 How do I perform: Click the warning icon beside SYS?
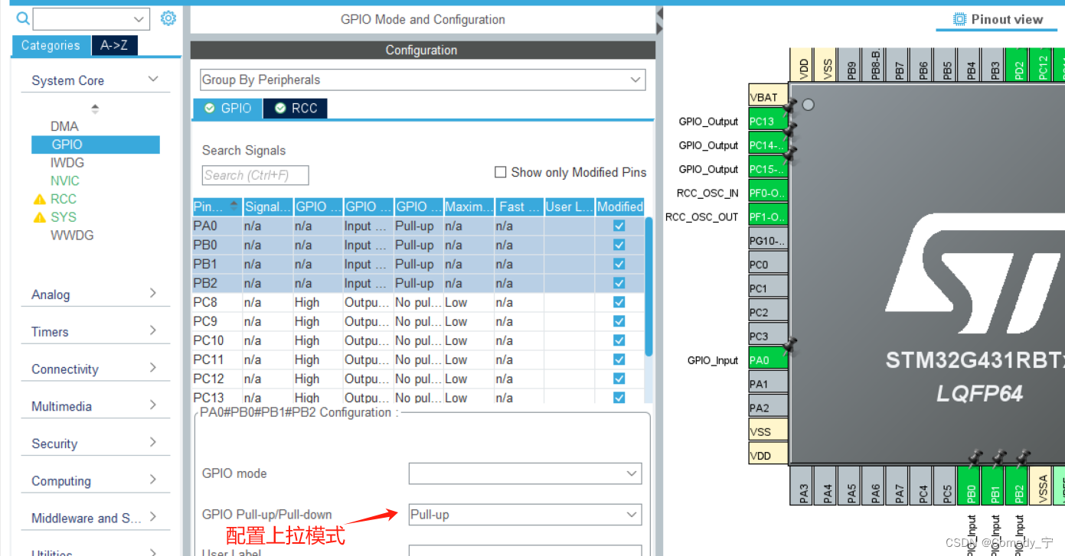tap(41, 217)
